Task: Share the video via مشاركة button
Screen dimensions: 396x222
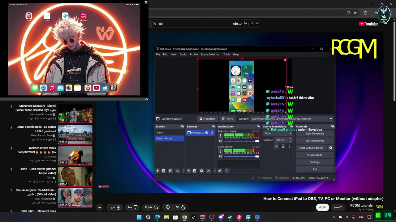Action: pyautogui.click(x=152, y=207)
